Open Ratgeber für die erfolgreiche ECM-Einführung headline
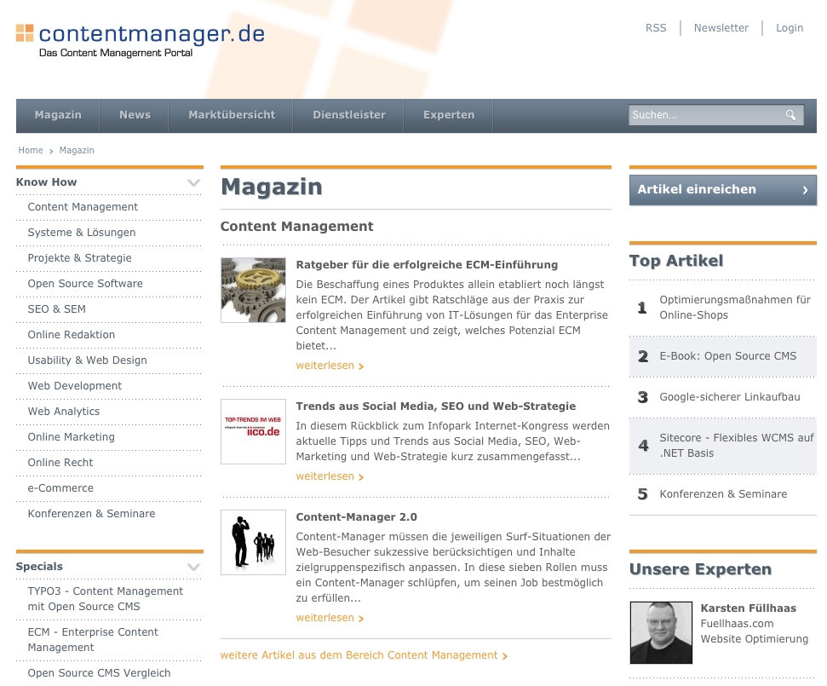This screenshot has height=686, width=827. pos(427,265)
